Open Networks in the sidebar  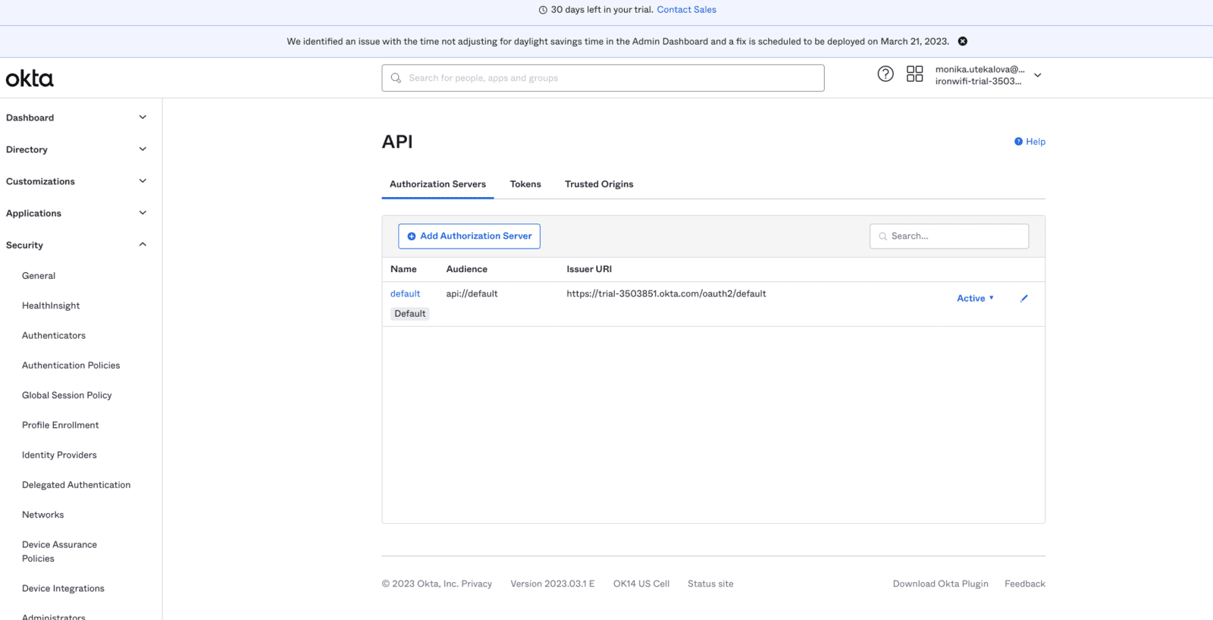(43, 515)
